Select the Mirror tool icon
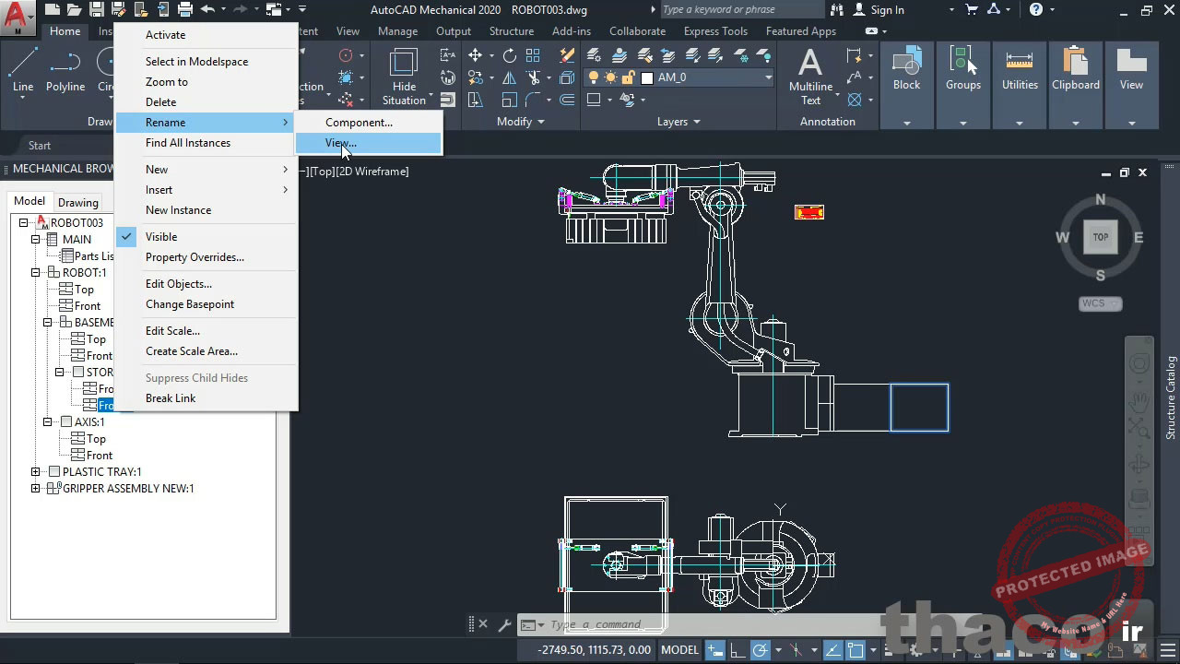1180x664 pixels. coord(509,78)
